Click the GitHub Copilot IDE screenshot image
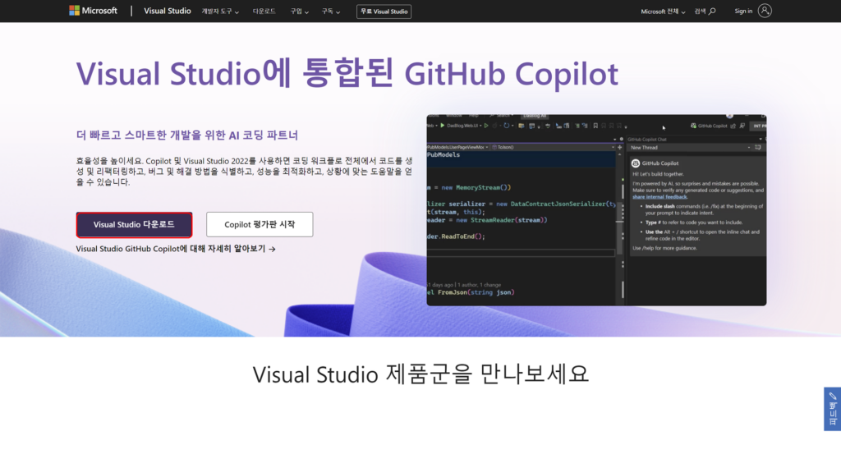 click(596, 210)
